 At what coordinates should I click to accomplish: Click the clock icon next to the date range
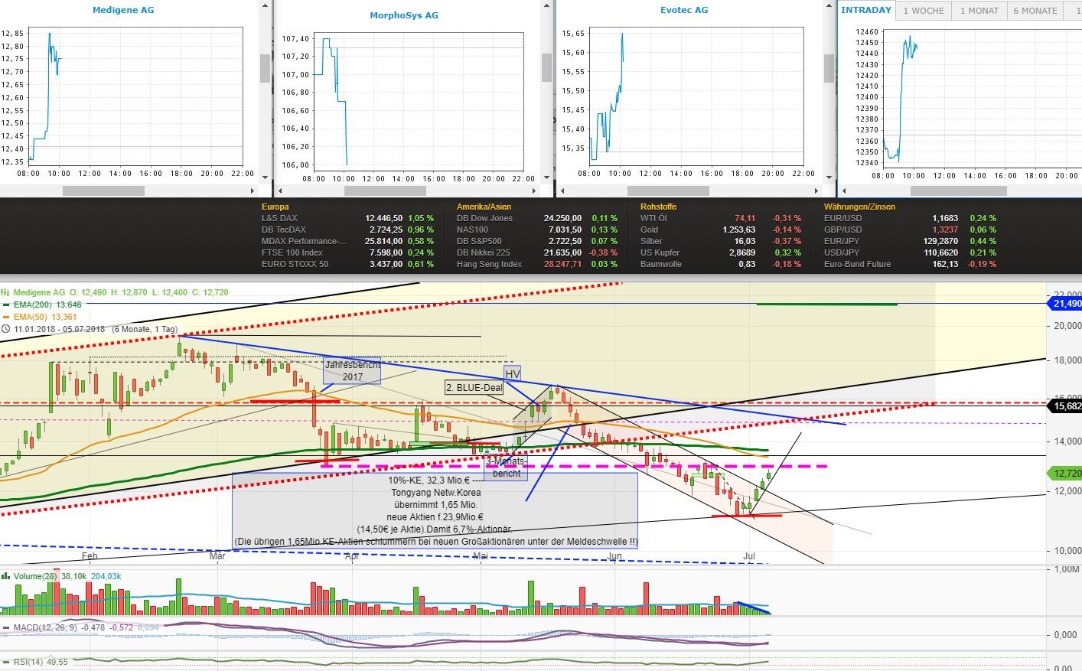[x=6, y=329]
